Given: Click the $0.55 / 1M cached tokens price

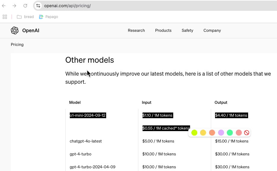Looking at the screenshot, I should pos(166,128).
